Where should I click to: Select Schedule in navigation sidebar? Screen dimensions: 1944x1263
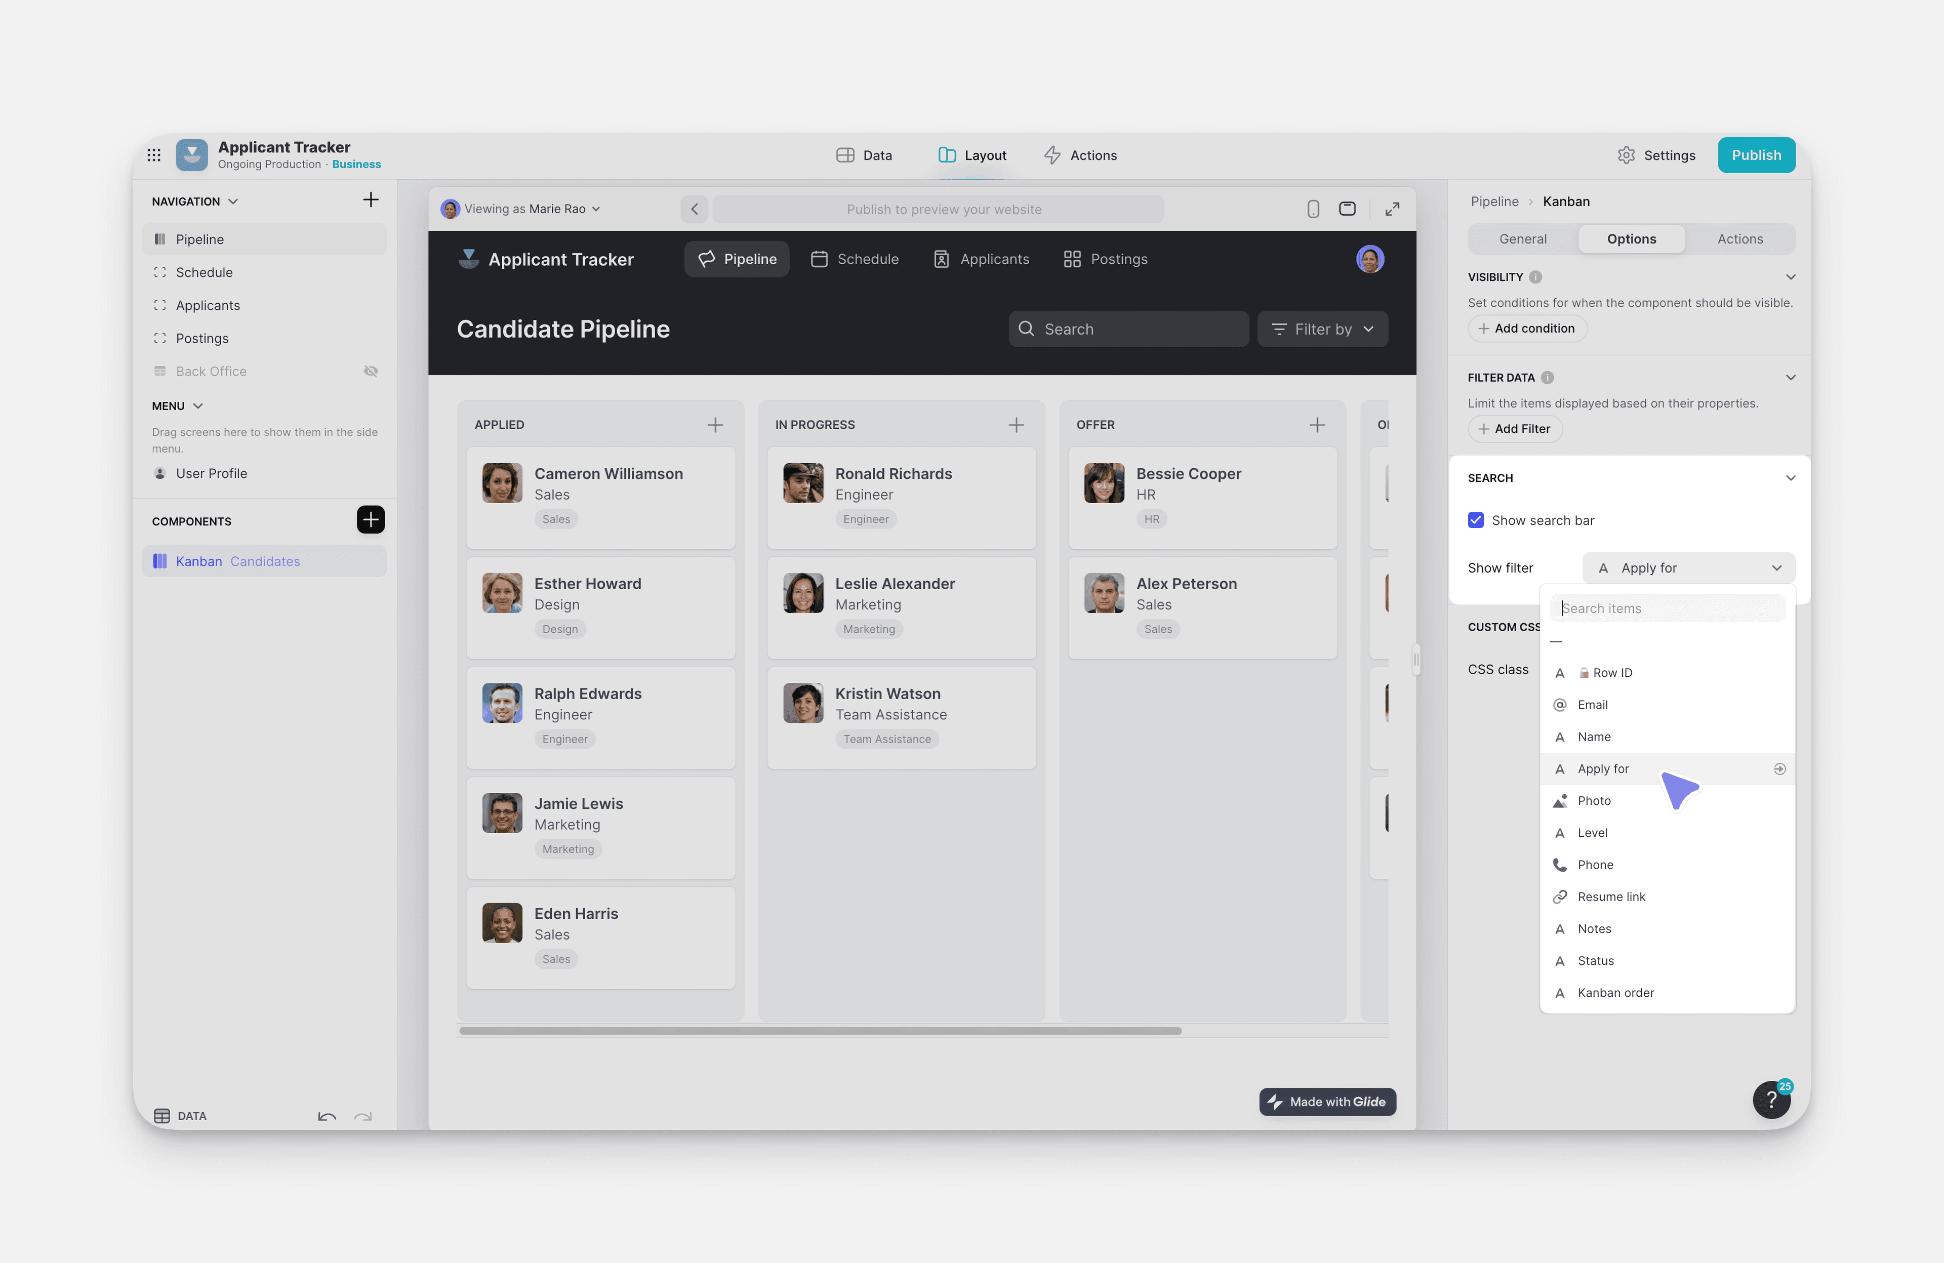(x=264, y=272)
